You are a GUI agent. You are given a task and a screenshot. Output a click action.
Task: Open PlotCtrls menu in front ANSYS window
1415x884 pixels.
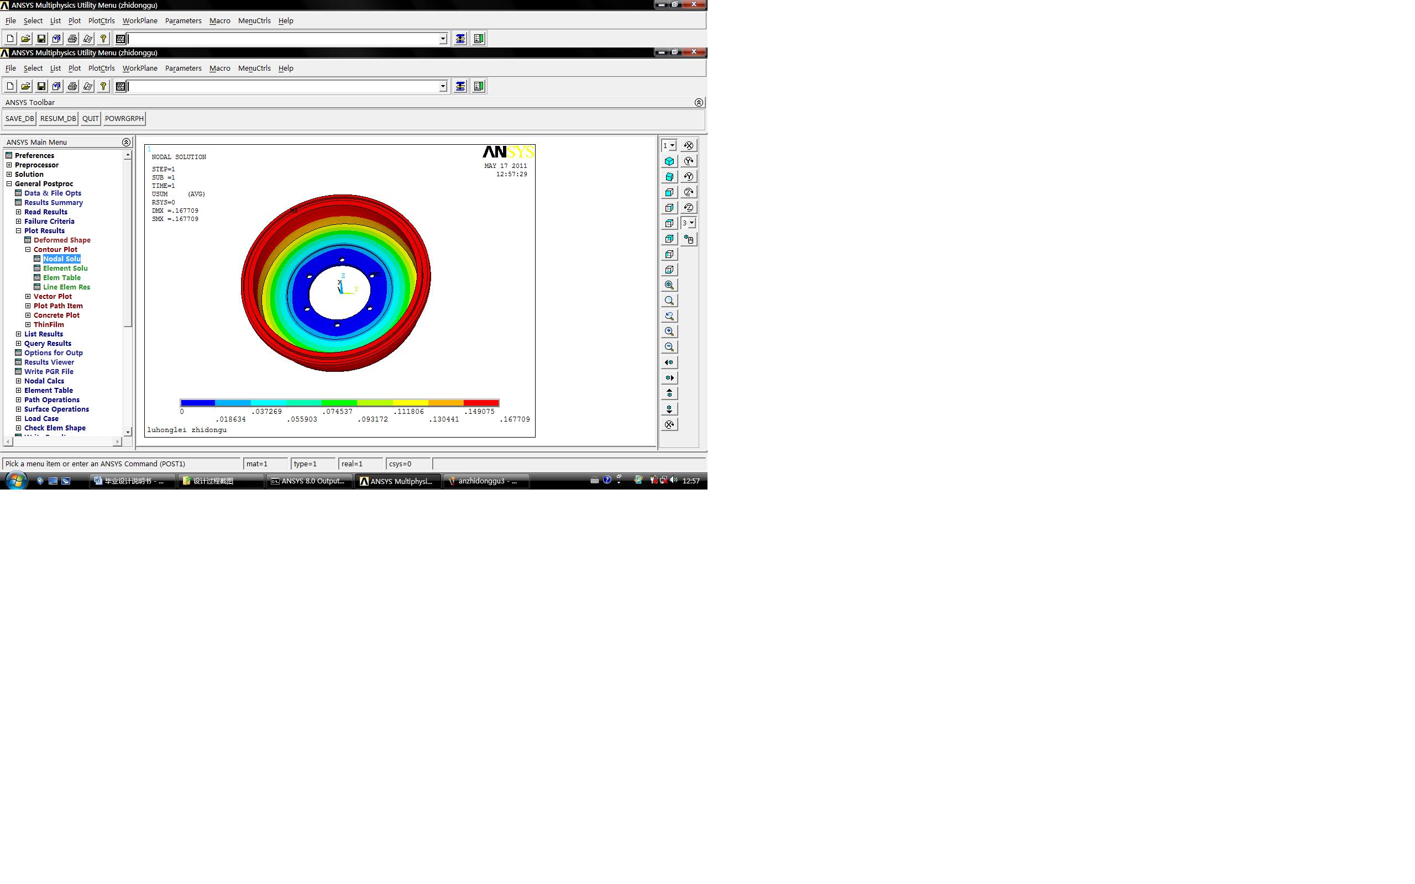coord(101,69)
